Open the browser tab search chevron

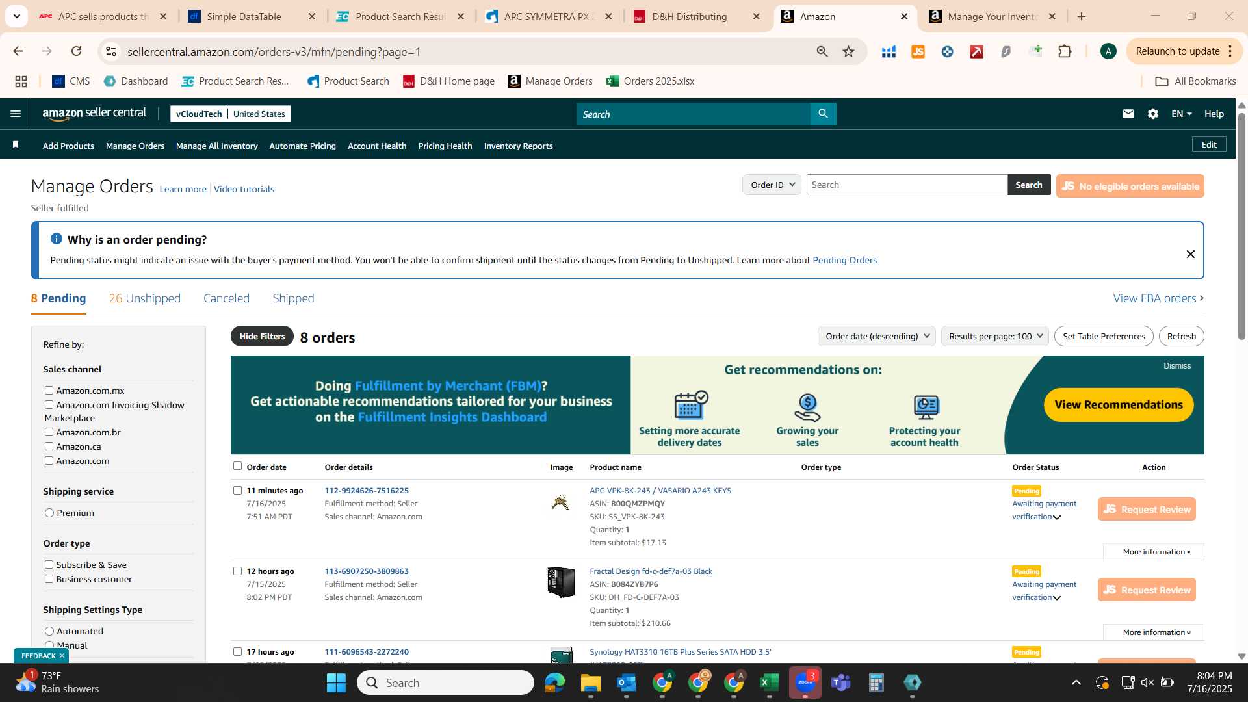17,16
